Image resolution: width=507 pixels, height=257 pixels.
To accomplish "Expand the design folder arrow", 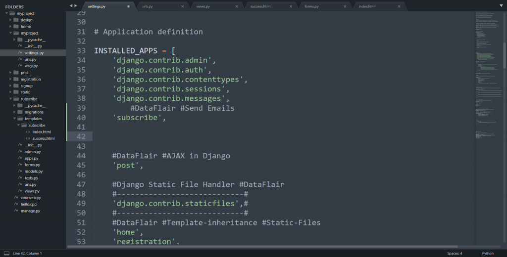I will (11, 20).
